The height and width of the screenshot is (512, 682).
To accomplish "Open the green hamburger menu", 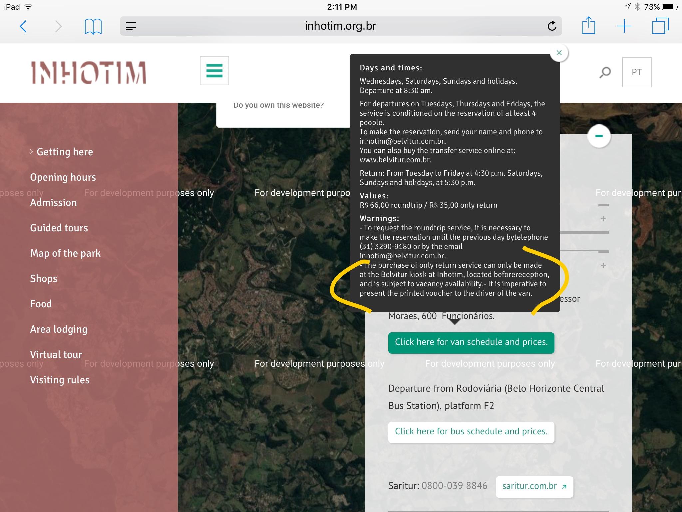I will click(x=214, y=71).
